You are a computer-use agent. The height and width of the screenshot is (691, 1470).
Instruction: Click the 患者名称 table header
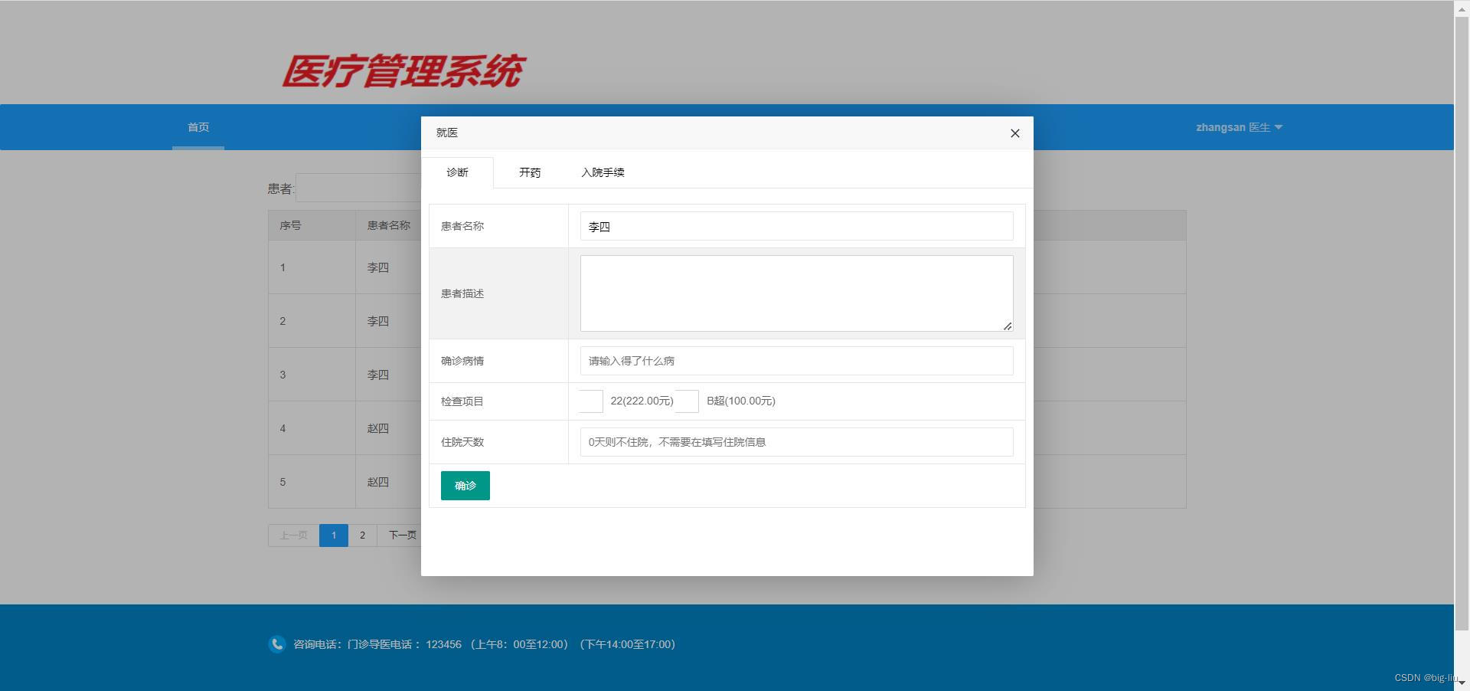point(388,225)
